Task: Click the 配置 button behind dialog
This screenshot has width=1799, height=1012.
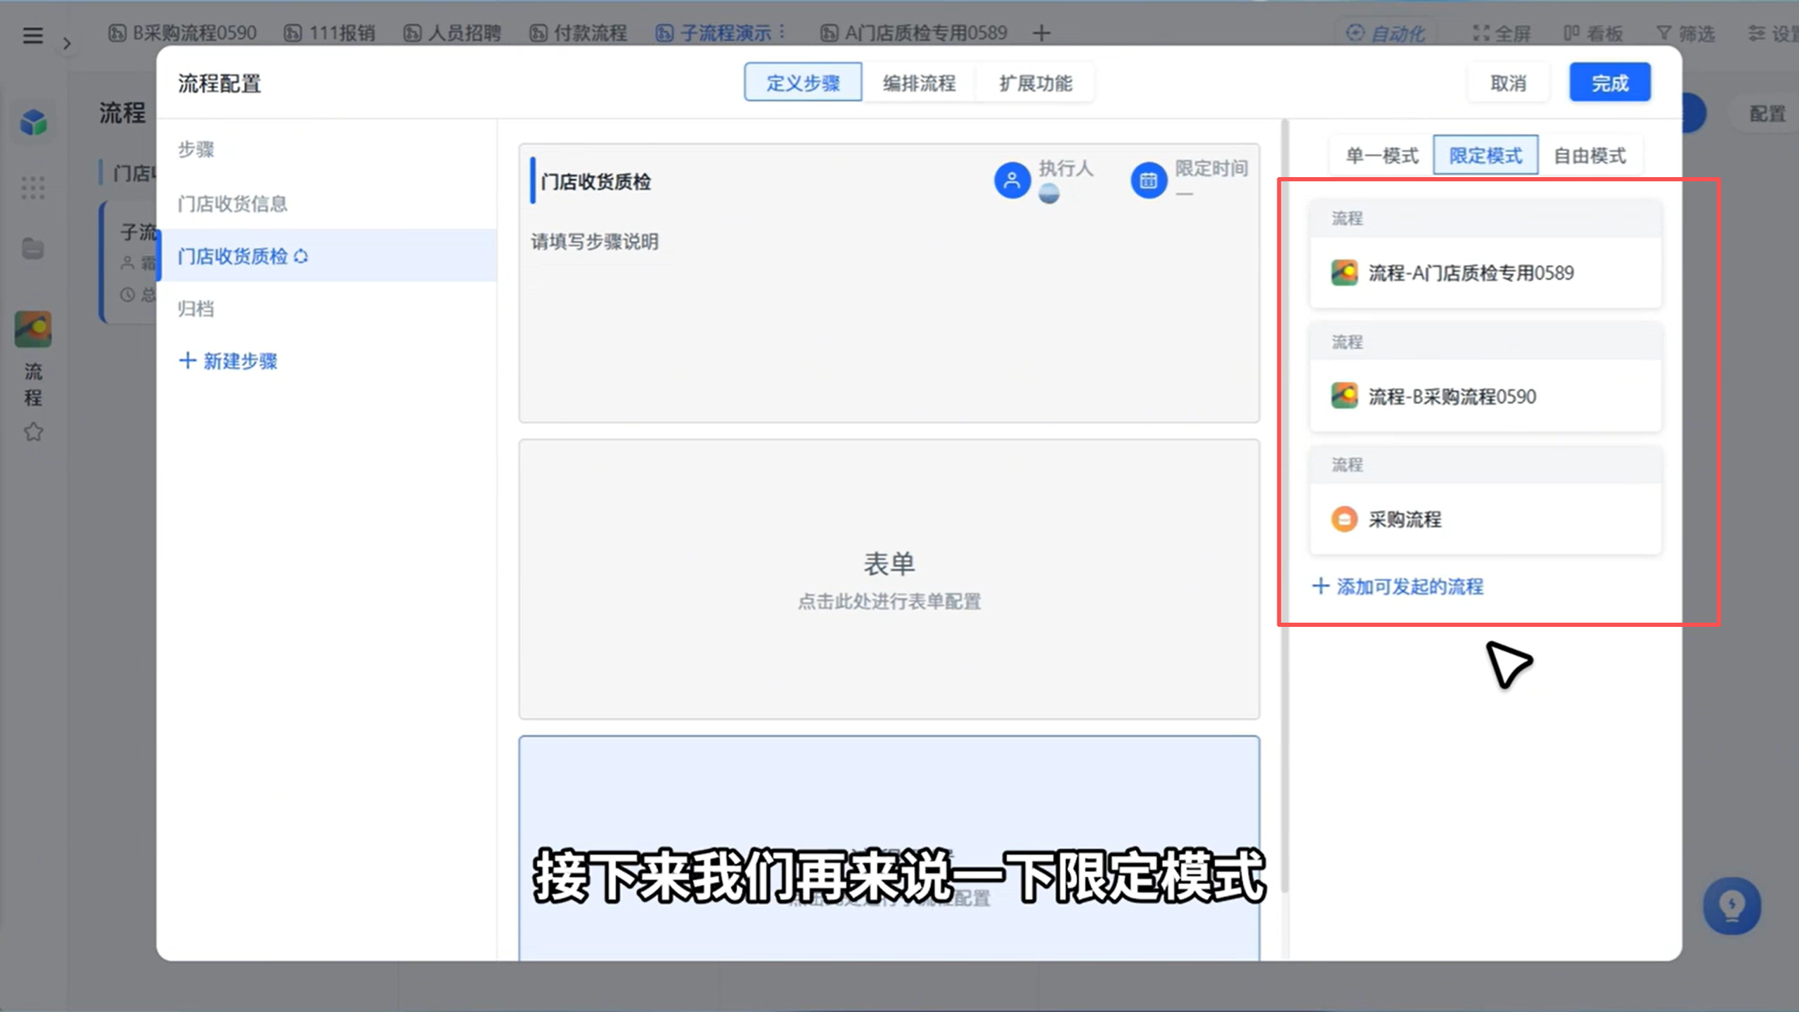Action: [1767, 114]
